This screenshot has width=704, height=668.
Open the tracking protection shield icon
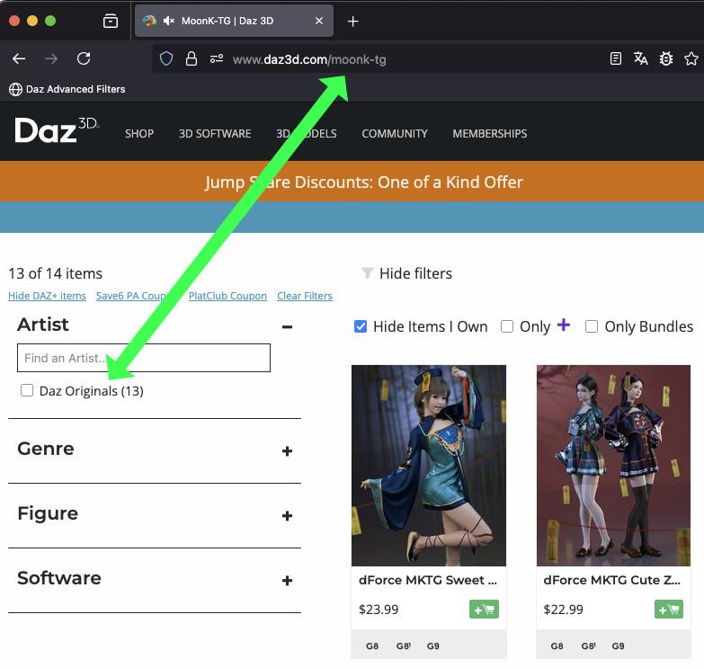166,58
